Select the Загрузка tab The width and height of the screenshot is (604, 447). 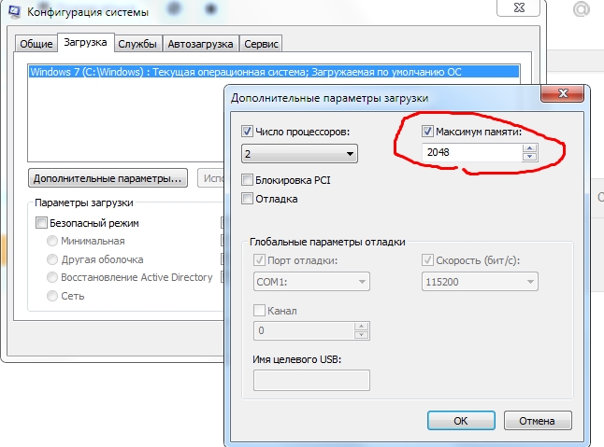[85, 42]
